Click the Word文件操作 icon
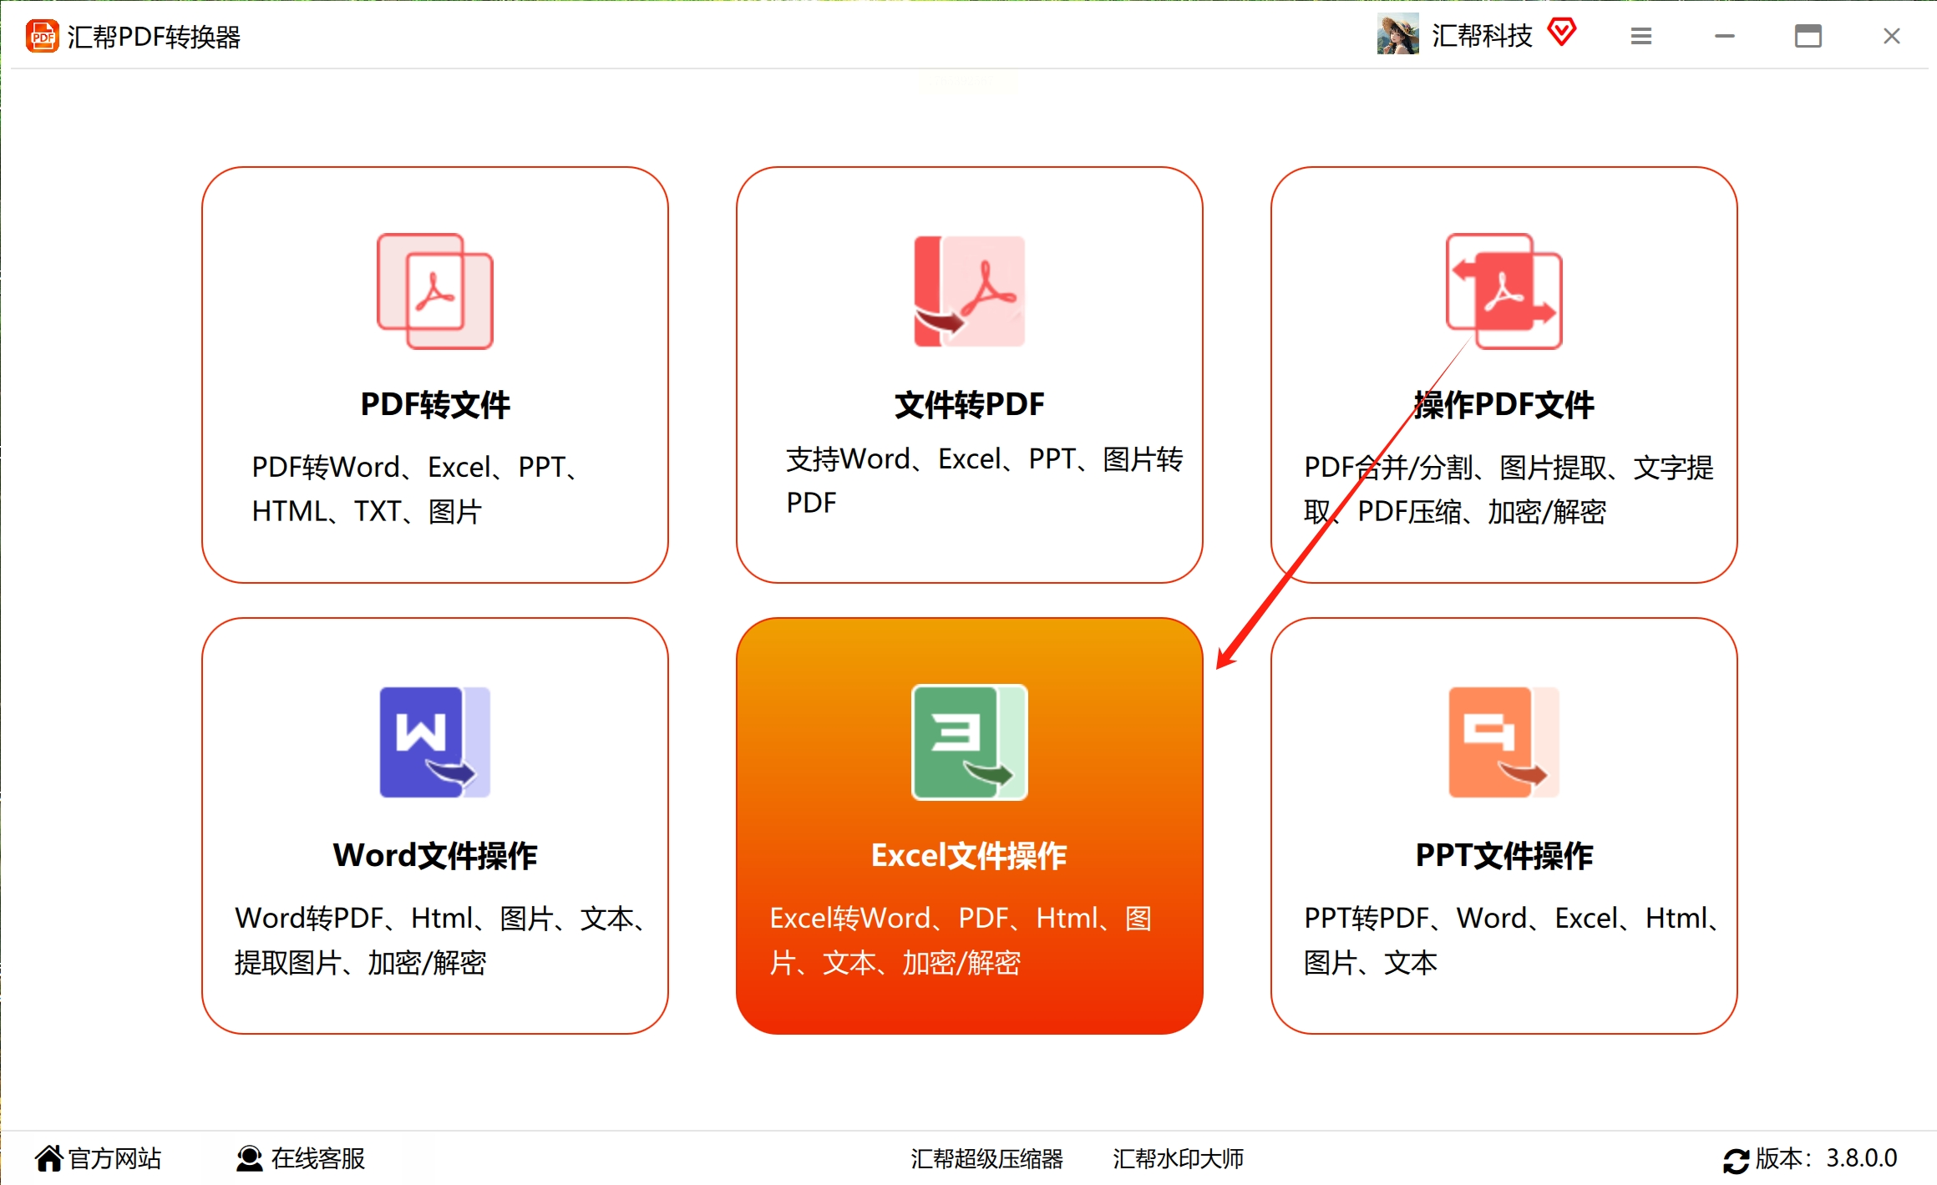The height and width of the screenshot is (1185, 1937). pos(434,742)
